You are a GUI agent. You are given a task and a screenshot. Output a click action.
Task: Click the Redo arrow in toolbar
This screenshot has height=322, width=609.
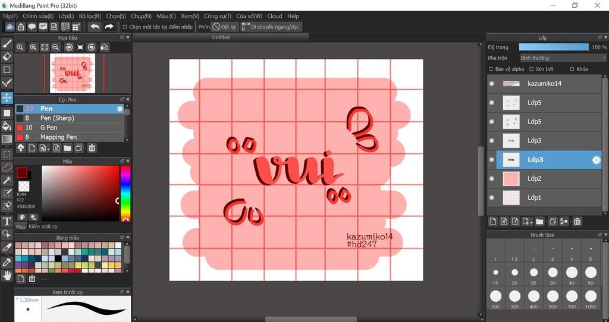click(x=109, y=27)
